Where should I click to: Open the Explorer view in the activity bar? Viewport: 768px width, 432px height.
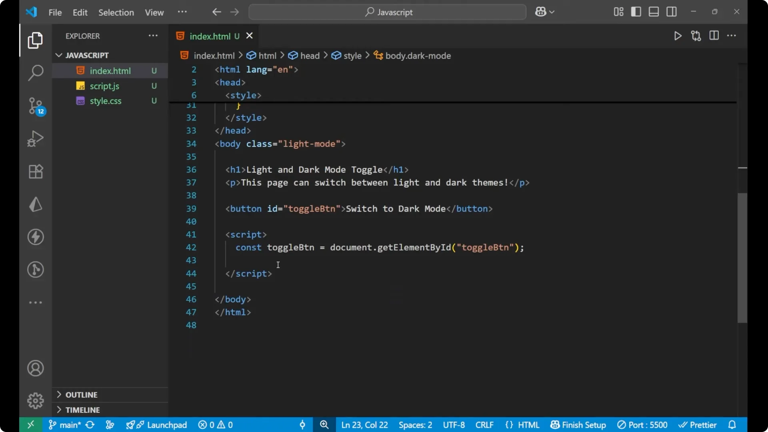[35, 40]
